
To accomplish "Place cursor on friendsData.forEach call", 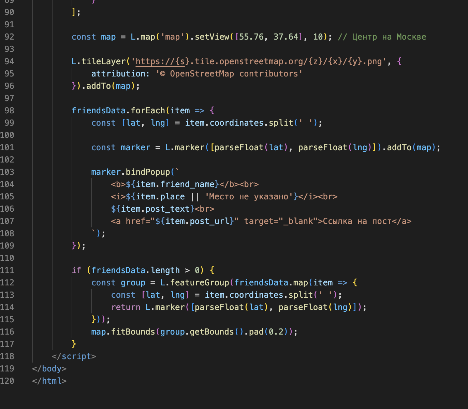I will [x=148, y=111].
